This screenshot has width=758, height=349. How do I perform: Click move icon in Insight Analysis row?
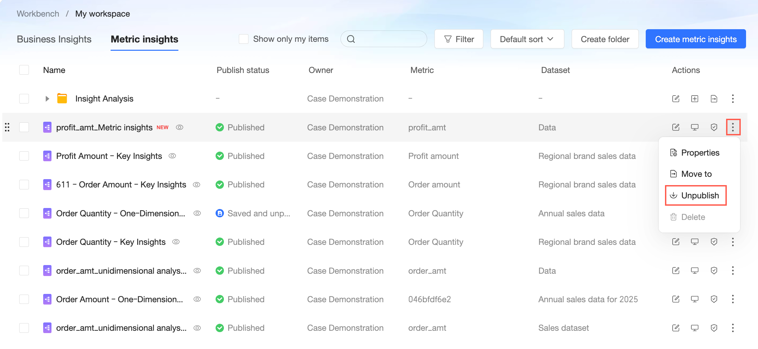point(714,99)
